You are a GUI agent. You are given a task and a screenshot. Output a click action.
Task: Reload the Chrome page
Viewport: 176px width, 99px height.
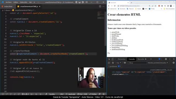[115, 6]
